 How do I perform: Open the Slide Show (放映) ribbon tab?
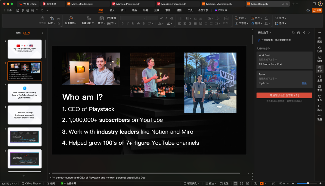coord(157,10)
